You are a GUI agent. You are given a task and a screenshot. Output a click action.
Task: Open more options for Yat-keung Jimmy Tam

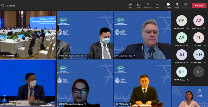[89, 56]
